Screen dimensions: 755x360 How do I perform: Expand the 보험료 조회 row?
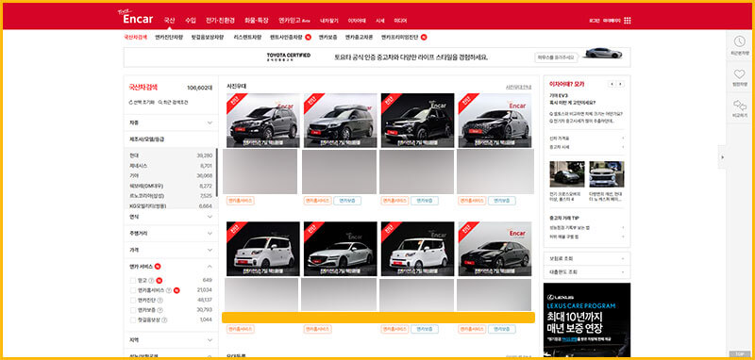point(586,258)
